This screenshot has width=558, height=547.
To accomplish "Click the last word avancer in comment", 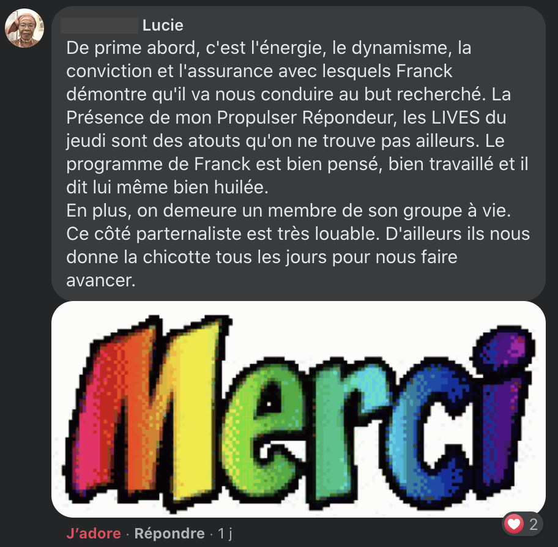I will click(x=101, y=280).
